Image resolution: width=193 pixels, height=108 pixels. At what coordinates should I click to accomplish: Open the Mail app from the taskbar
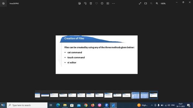(79, 105)
